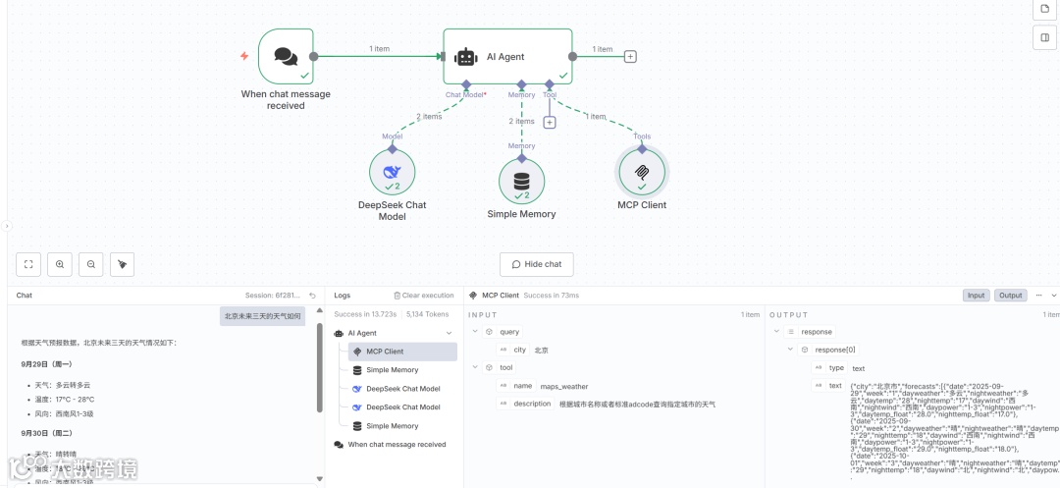Screen dimensions: 1060x488
Task: Click the 2 items label on Memory link
Action: tap(521, 122)
